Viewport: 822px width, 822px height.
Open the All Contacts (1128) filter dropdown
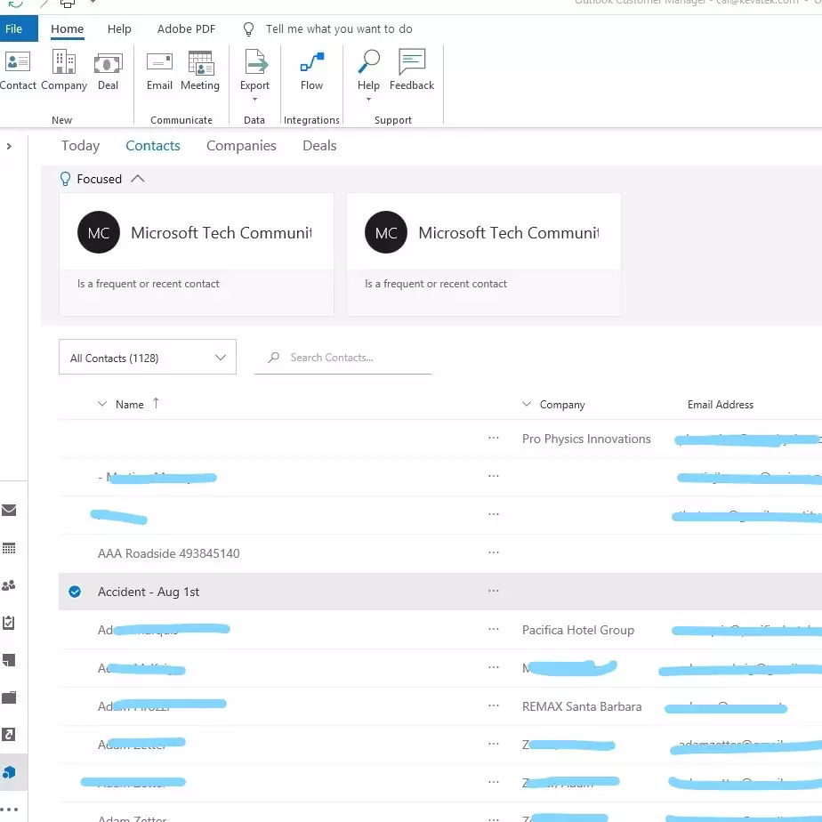click(x=148, y=358)
